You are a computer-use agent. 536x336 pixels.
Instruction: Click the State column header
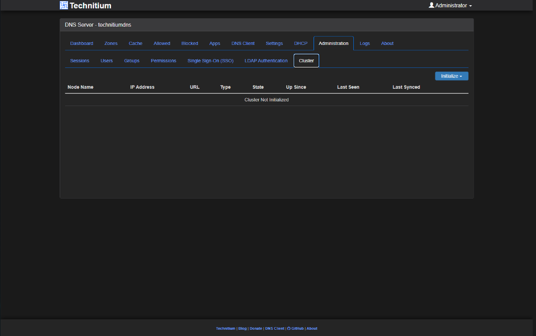(258, 87)
